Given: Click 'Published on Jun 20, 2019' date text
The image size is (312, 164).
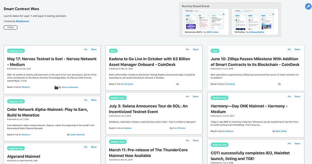Looking at the screenshot, I should click(x=19, y=69).
